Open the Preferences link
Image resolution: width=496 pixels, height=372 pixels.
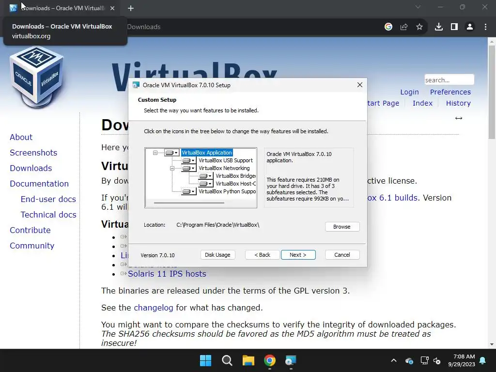tap(450, 92)
